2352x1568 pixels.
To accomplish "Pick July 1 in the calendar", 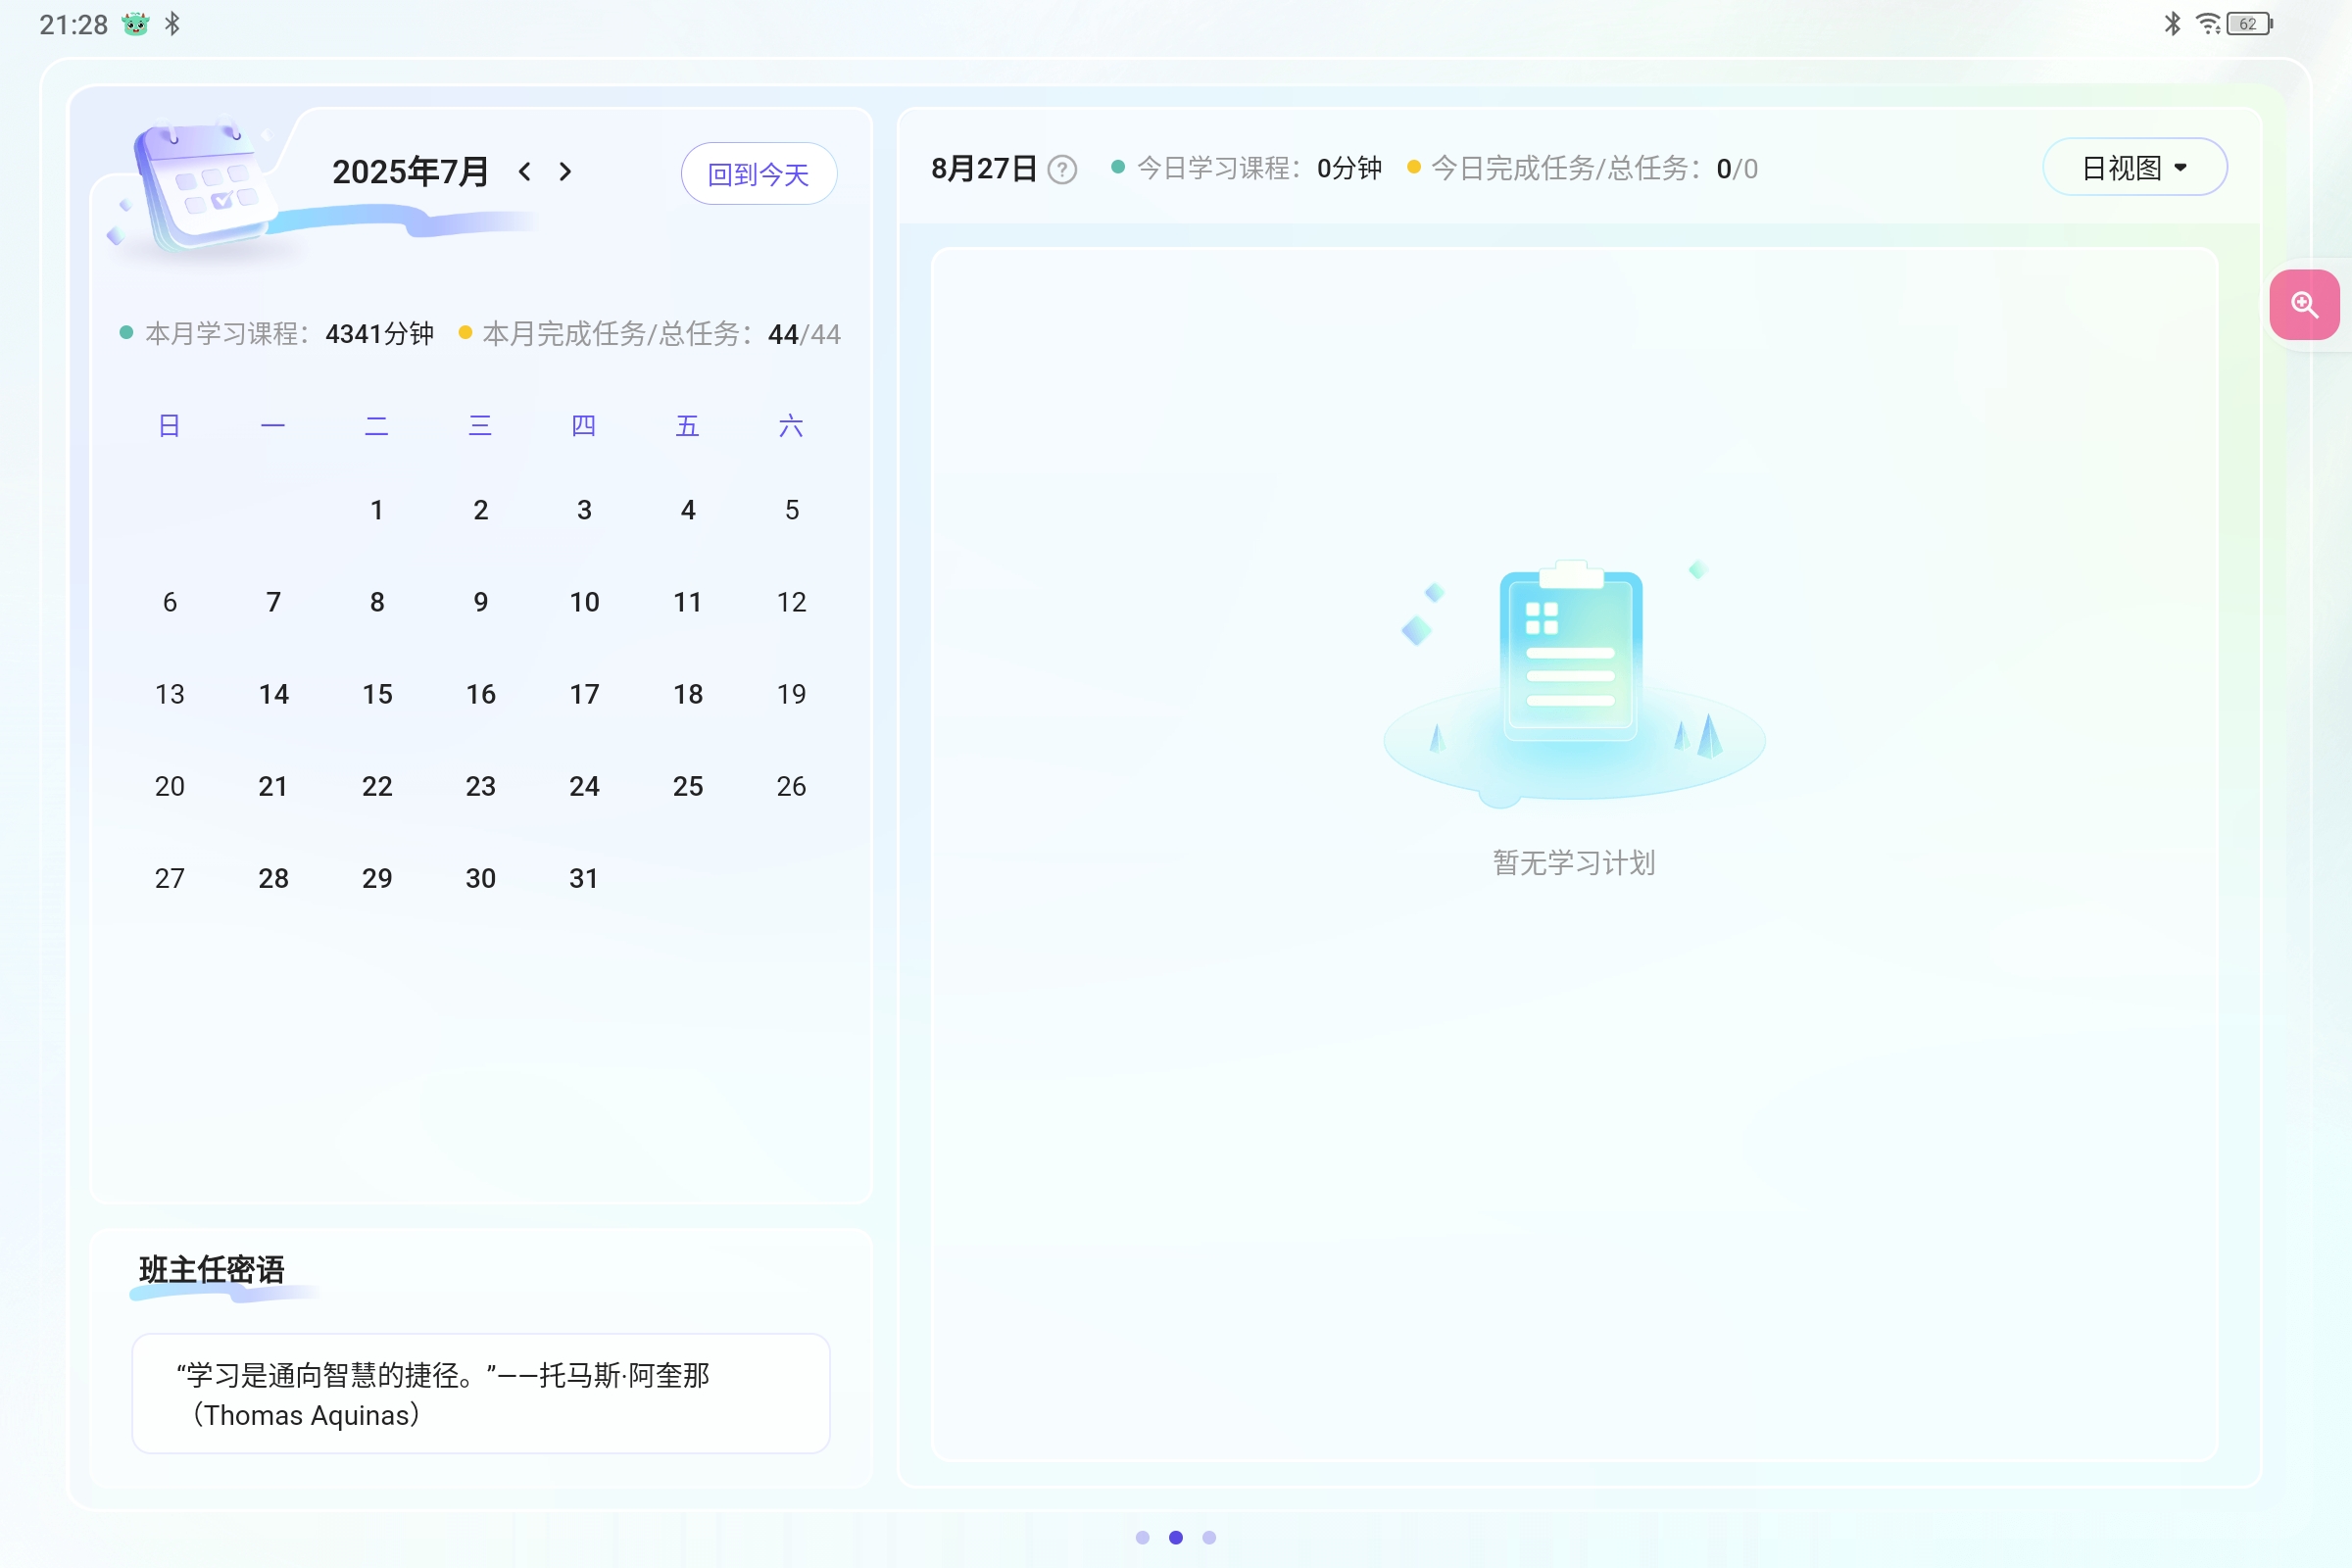I will pos(377,510).
